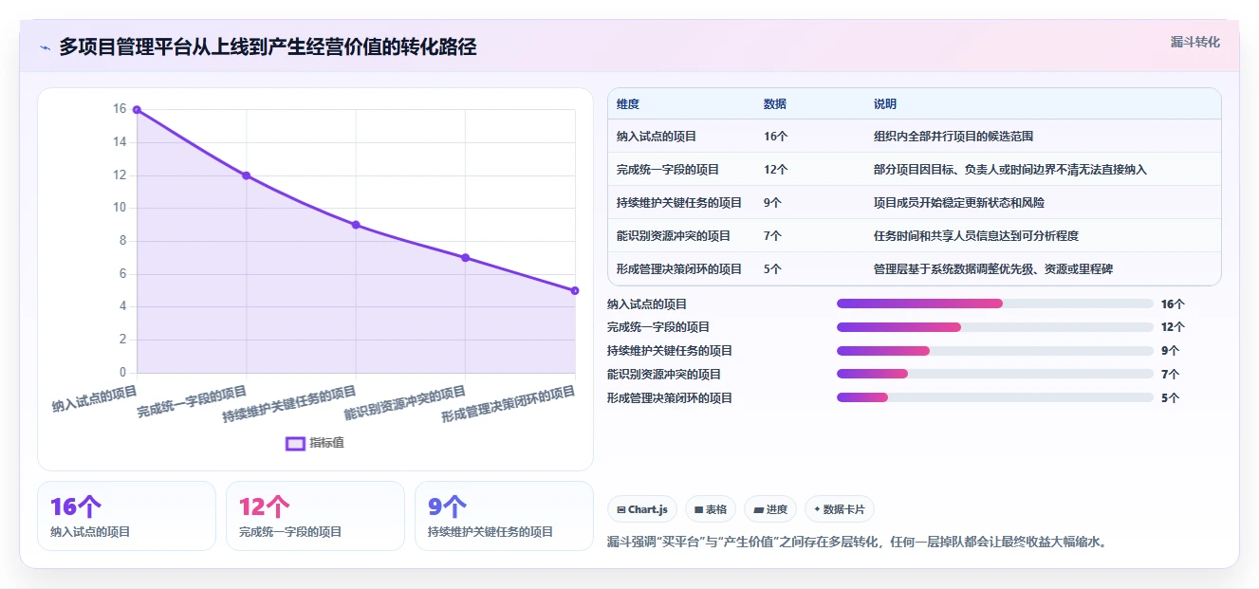The width and height of the screenshot is (1259, 589).
Task: Click the 进度 tag chip
Action: (770, 509)
